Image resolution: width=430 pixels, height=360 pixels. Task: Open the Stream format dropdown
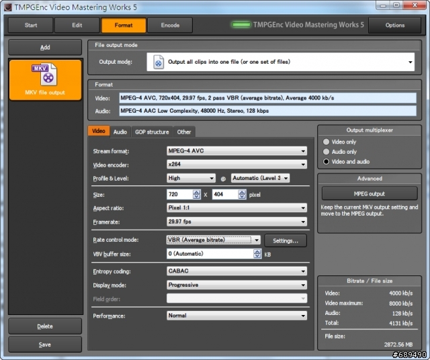(x=236, y=152)
